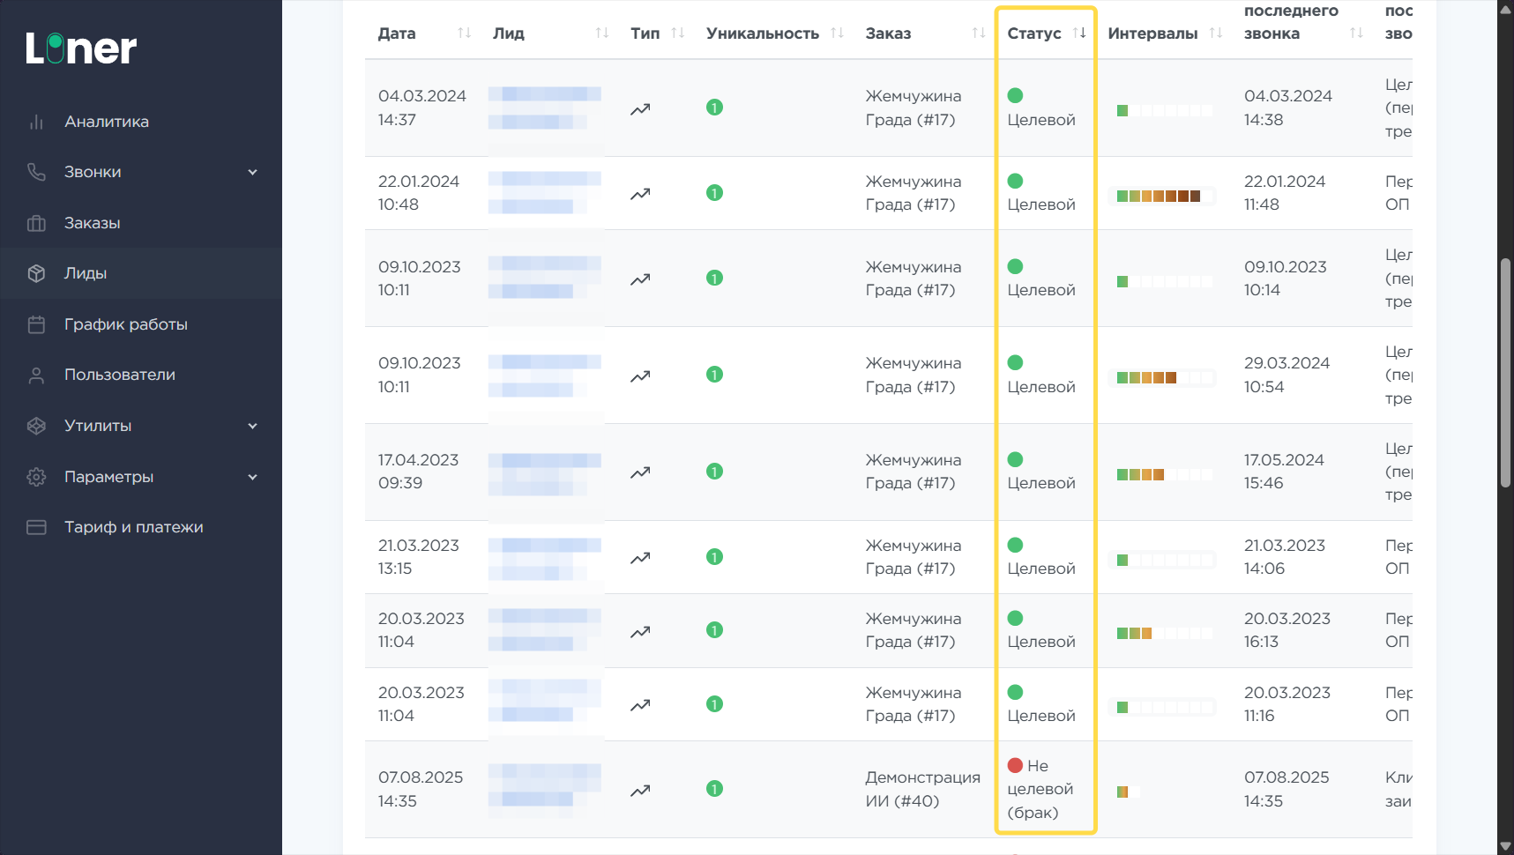Click the cube icon beside Лиды

coord(36,273)
